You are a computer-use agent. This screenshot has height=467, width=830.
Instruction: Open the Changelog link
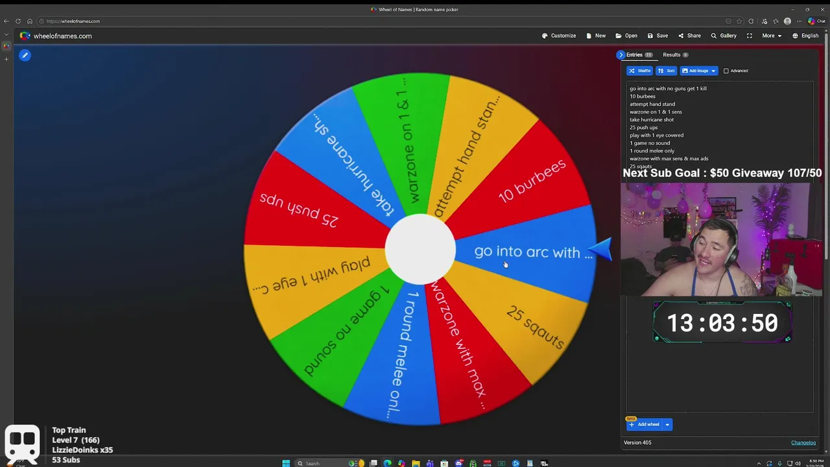[x=803, y=443]
